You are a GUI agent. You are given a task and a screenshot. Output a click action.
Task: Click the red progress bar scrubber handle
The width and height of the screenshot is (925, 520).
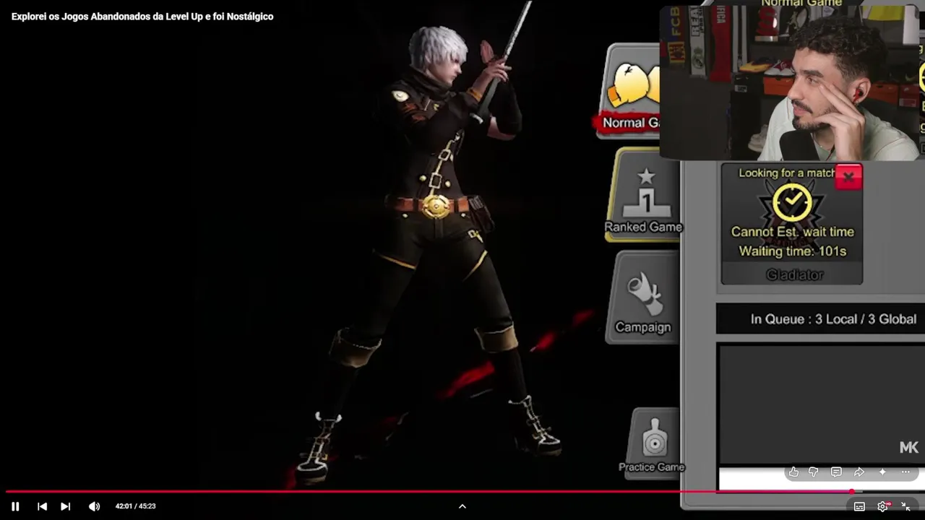coord(852,492)
